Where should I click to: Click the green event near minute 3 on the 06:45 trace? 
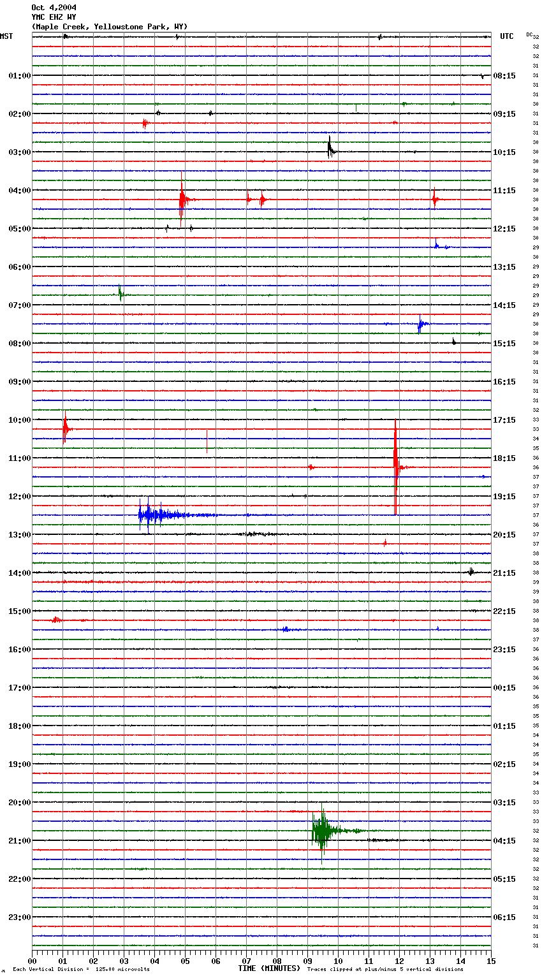[120, 294]
